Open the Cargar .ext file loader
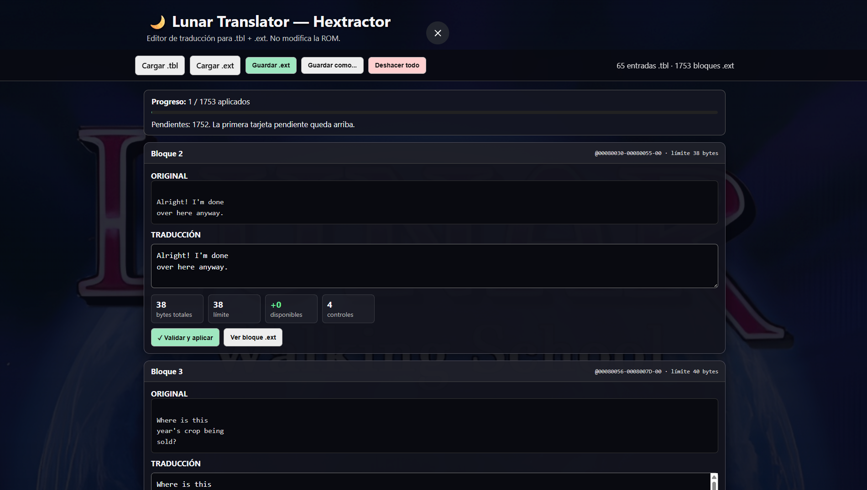 pos(215,66)
